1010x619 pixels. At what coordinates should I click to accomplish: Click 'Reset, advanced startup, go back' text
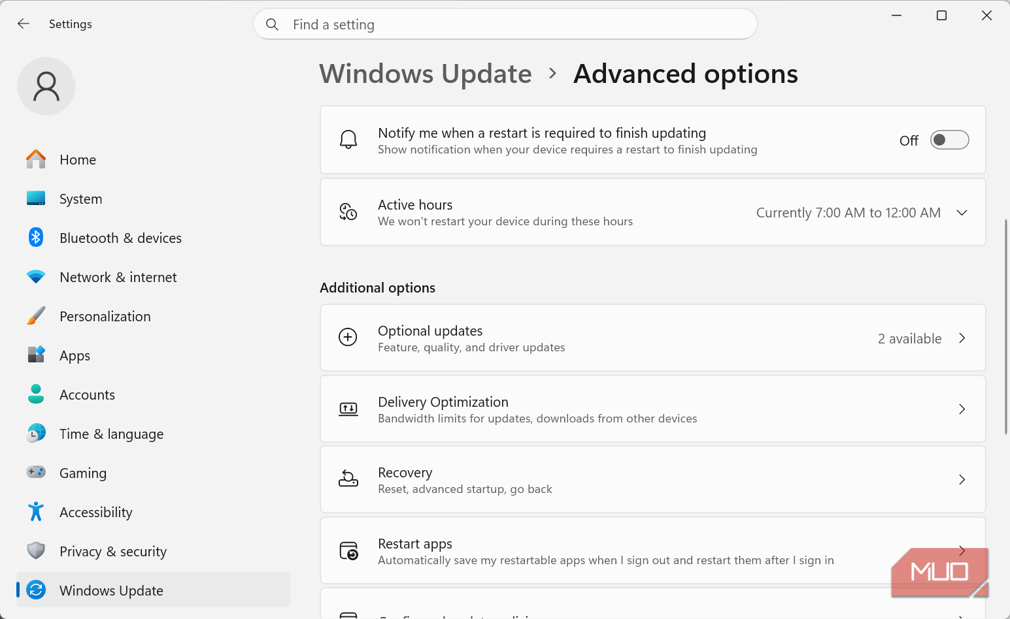tap(465, 489)
